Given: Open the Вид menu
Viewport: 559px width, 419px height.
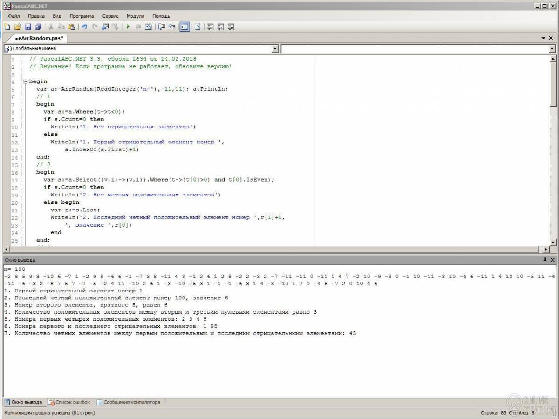Looking at the screenshot, I should (x=57, y=16).
